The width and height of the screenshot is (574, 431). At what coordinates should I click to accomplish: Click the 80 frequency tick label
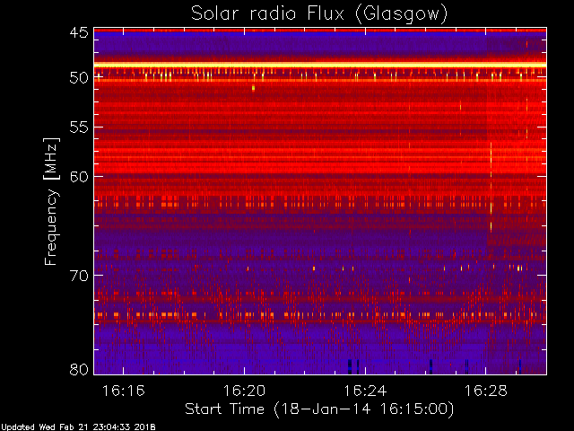[x=79, y=369]
